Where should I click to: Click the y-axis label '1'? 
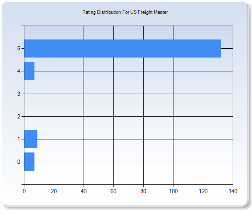pos(19,139)
